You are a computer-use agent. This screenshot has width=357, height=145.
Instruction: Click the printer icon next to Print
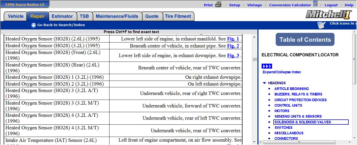(x=218, y=4)
